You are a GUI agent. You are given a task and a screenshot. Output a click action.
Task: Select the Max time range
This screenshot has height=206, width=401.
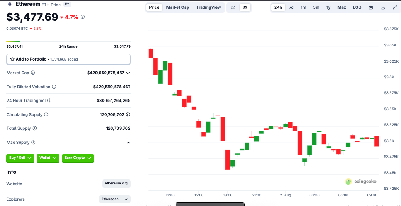tap(342, 7)
